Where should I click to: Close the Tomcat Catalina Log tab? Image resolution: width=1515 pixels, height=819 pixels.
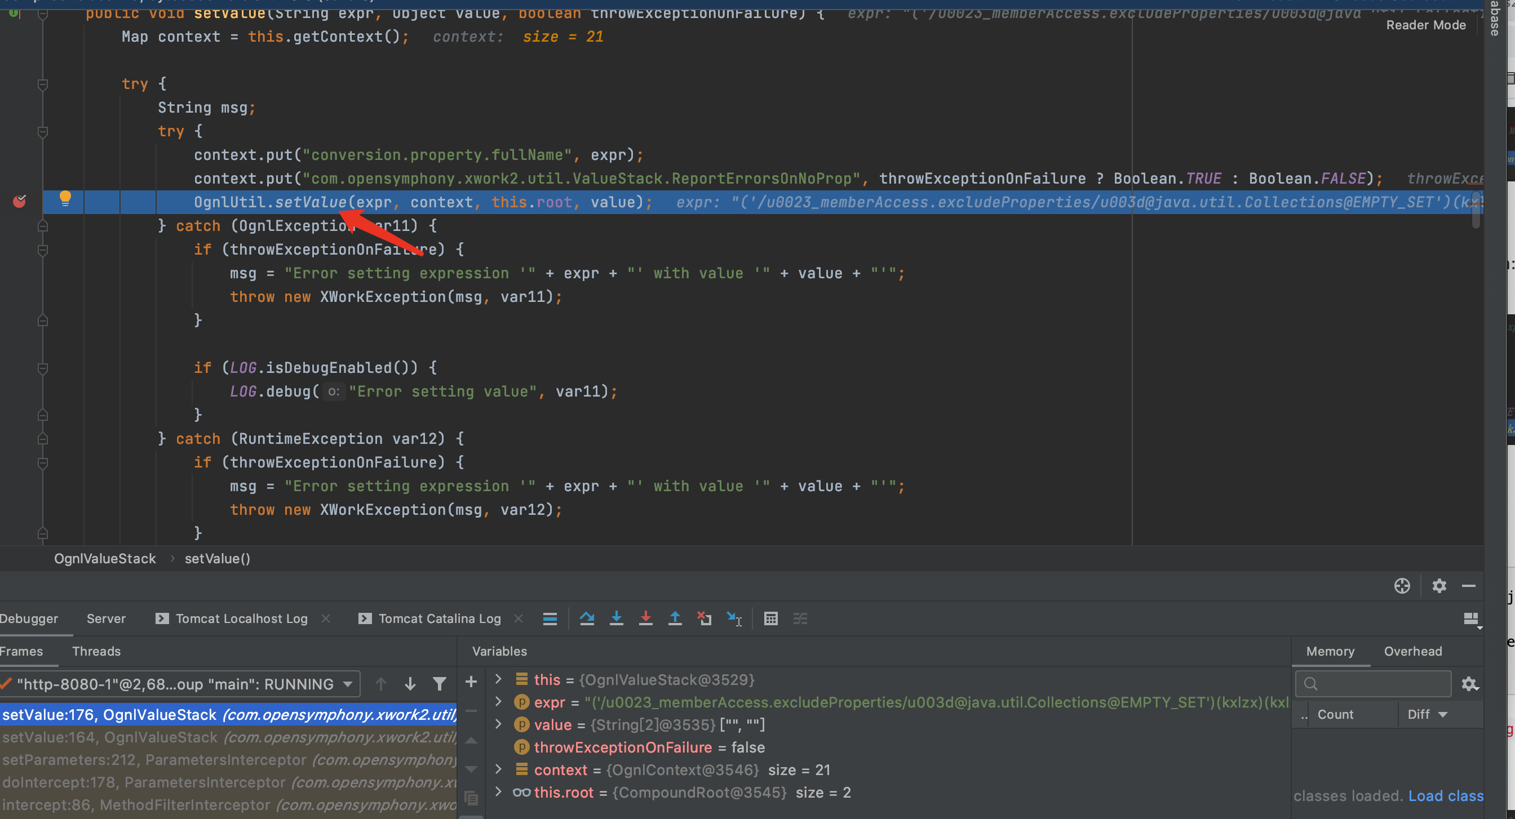(x=519, y=618)
